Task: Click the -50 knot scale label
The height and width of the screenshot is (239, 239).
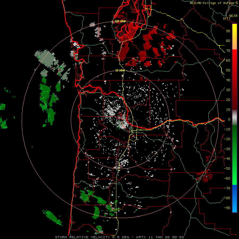Action: (x=227, y=169)
